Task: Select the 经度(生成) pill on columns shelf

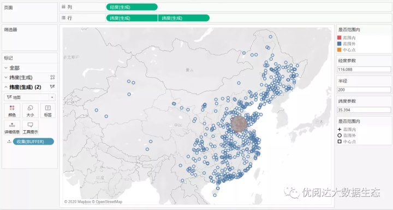Action: click(132, 7)
